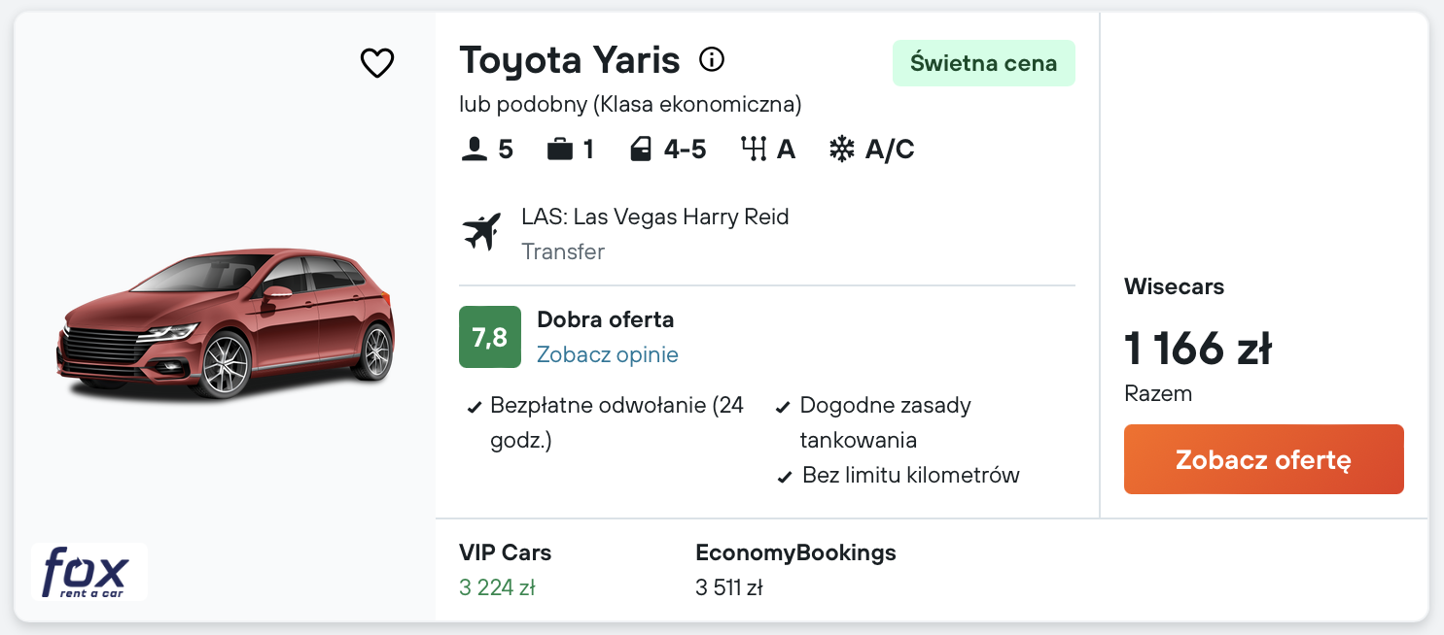
Task: Click the Bez limitu kilometrów feature
Action: pos(909,476)
